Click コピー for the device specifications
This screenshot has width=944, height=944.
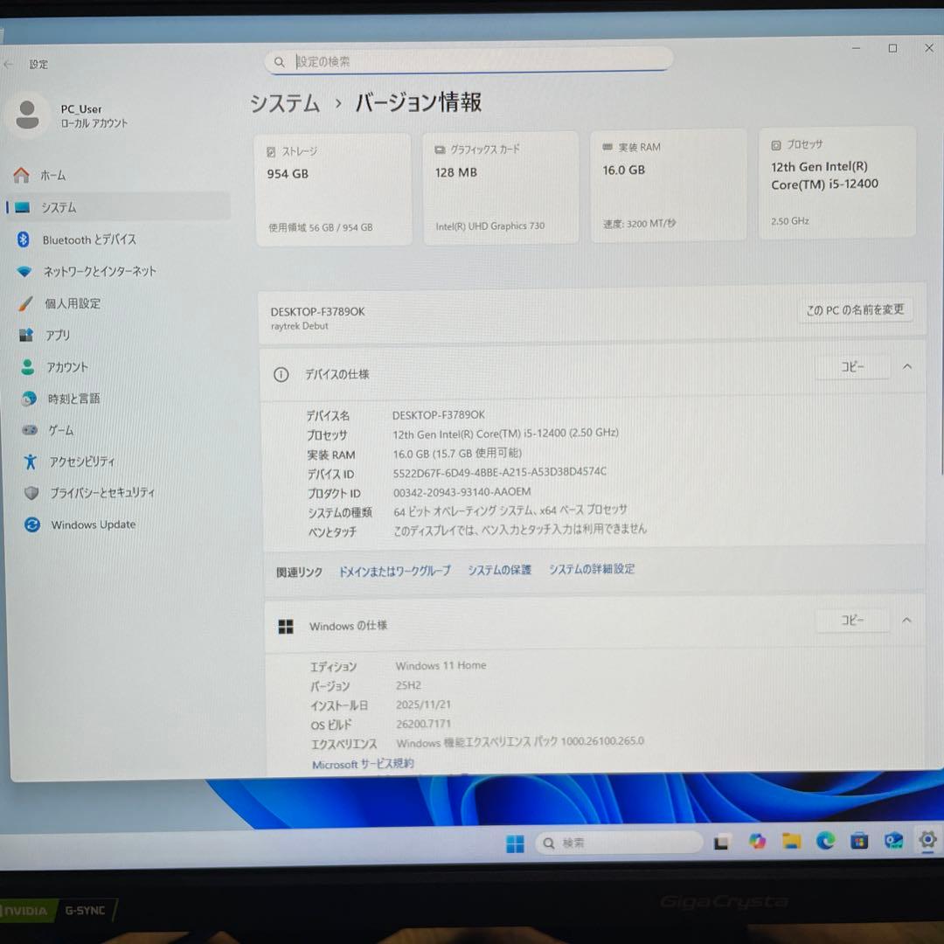852,367
